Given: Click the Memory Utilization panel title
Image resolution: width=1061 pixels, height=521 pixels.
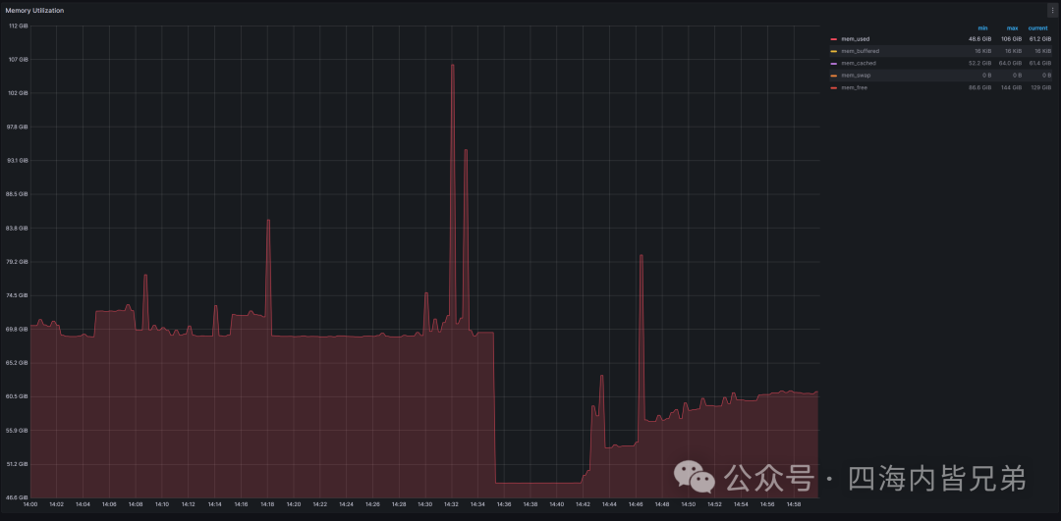Looking at the screenshot, I should click(x=34, y=11).
